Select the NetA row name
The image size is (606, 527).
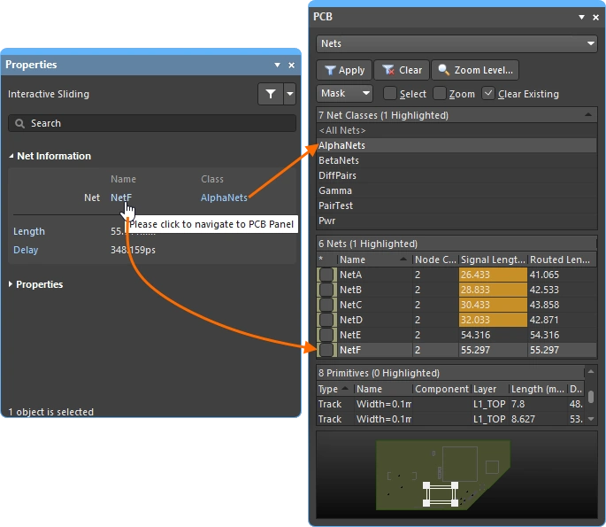[350, 275]
